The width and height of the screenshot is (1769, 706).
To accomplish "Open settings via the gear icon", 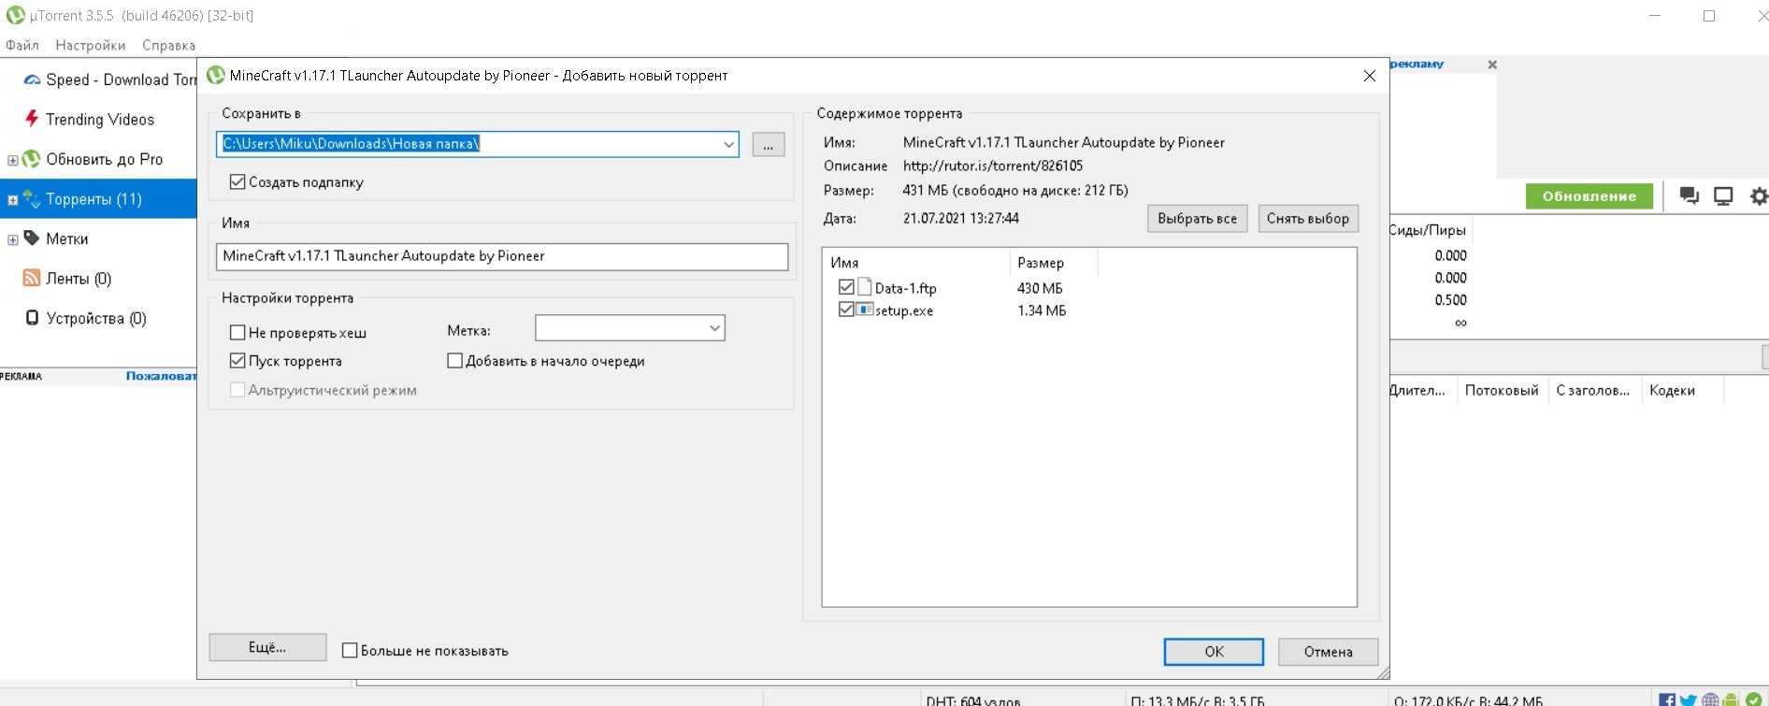I will click(1758, 196).
